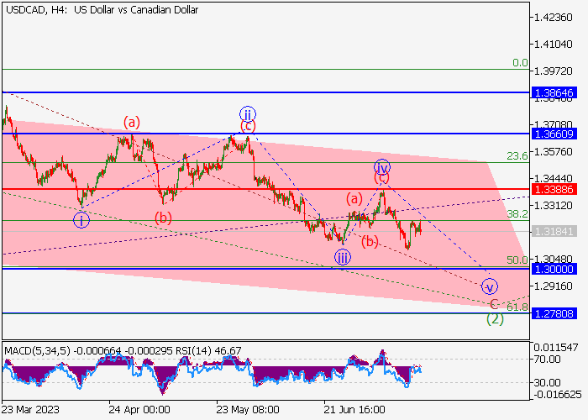Screen dimensions: 588x420
Task: Click the 70.00 RSI scale label
Action: [x=547, y=360]
